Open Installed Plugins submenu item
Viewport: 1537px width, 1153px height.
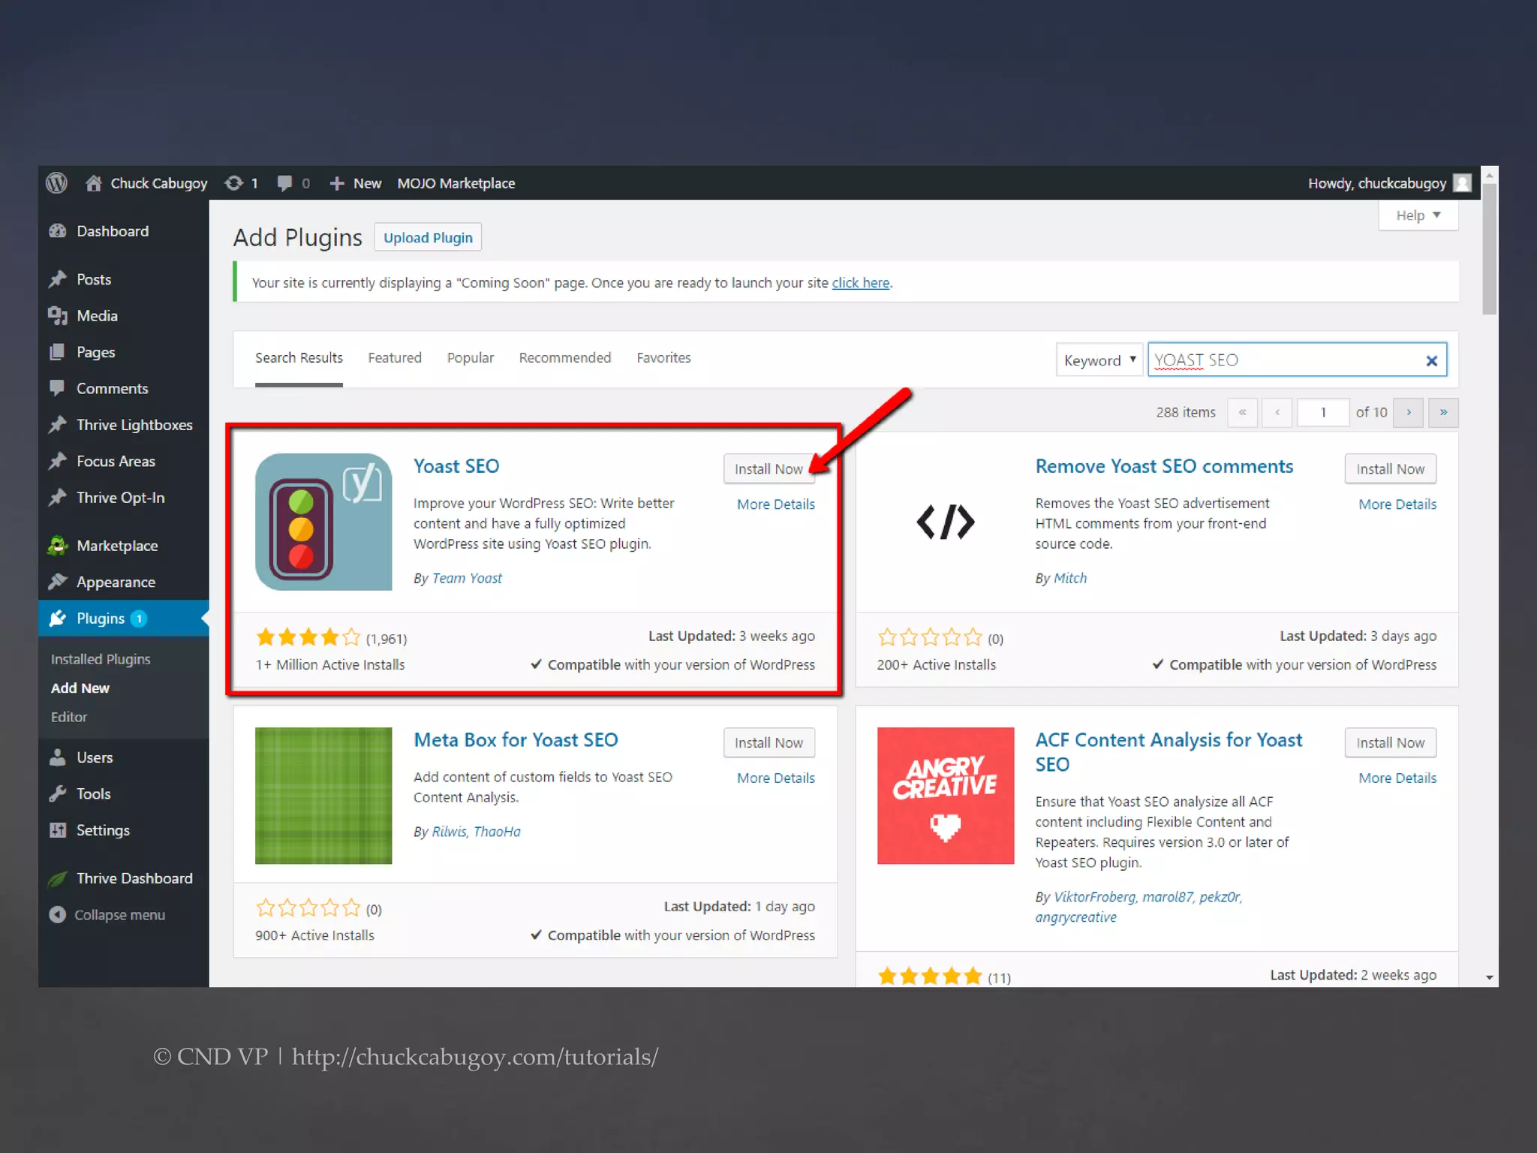(x=101, y=659)
